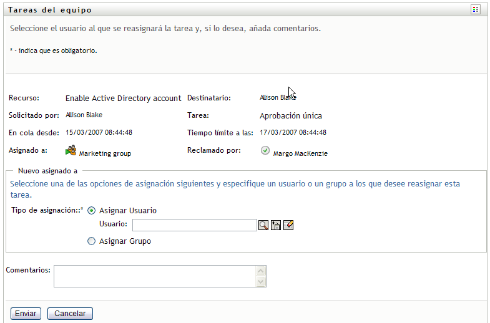The image size is (490, 323).
Task: Click the Nuevo asignado a legend
Action: click(x=48, y=171)
